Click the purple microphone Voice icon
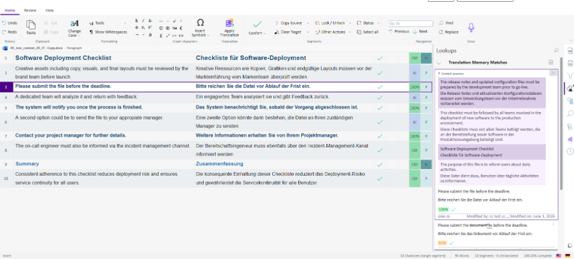 click(471, 28)
